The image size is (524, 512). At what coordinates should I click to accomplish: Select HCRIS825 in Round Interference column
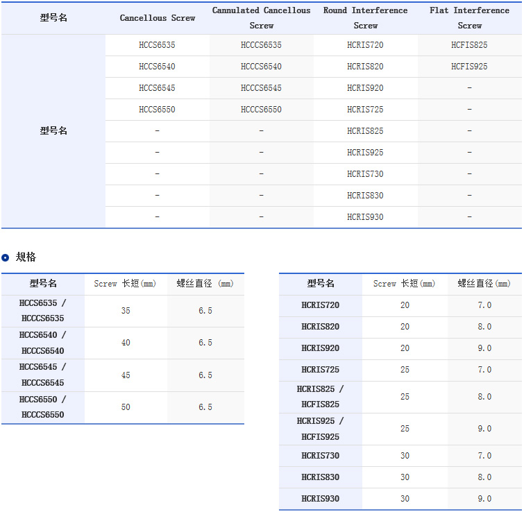coord(365,131)
